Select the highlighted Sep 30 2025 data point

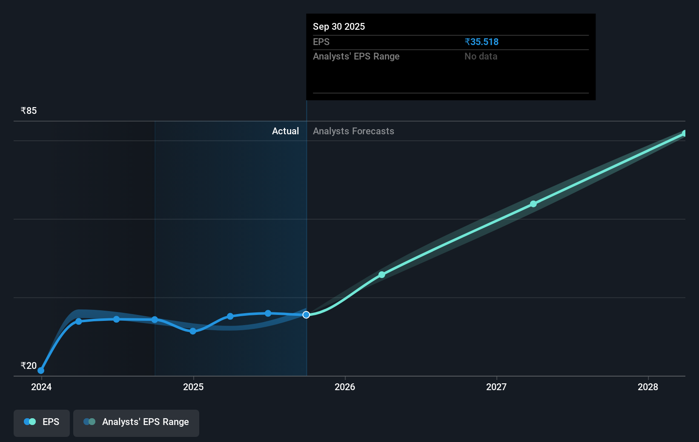pos(306,314)
